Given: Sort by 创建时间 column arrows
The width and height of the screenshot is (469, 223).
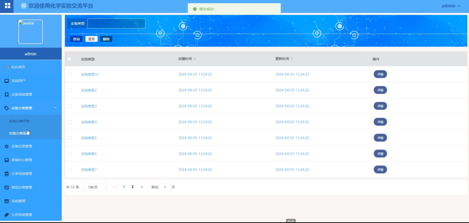Looking at the screenshot, I should coord(195,59).
